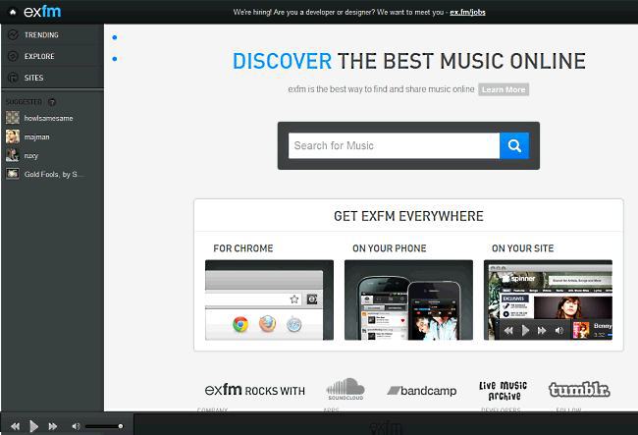Open the For Chrome extension image
638x435 pixels.
pos(269,299)
